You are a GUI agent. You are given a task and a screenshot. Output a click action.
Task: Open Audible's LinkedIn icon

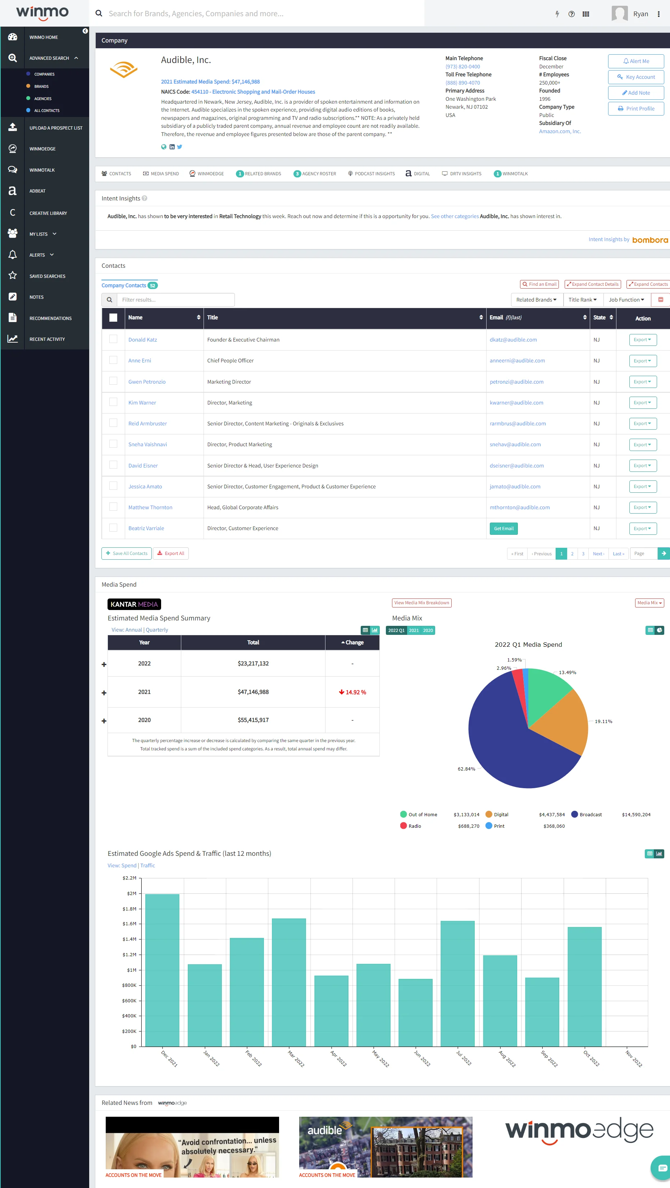pyautogui.click(x=172, y=146)
